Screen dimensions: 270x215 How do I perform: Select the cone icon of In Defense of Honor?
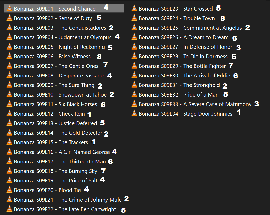[x=134, y=46]
